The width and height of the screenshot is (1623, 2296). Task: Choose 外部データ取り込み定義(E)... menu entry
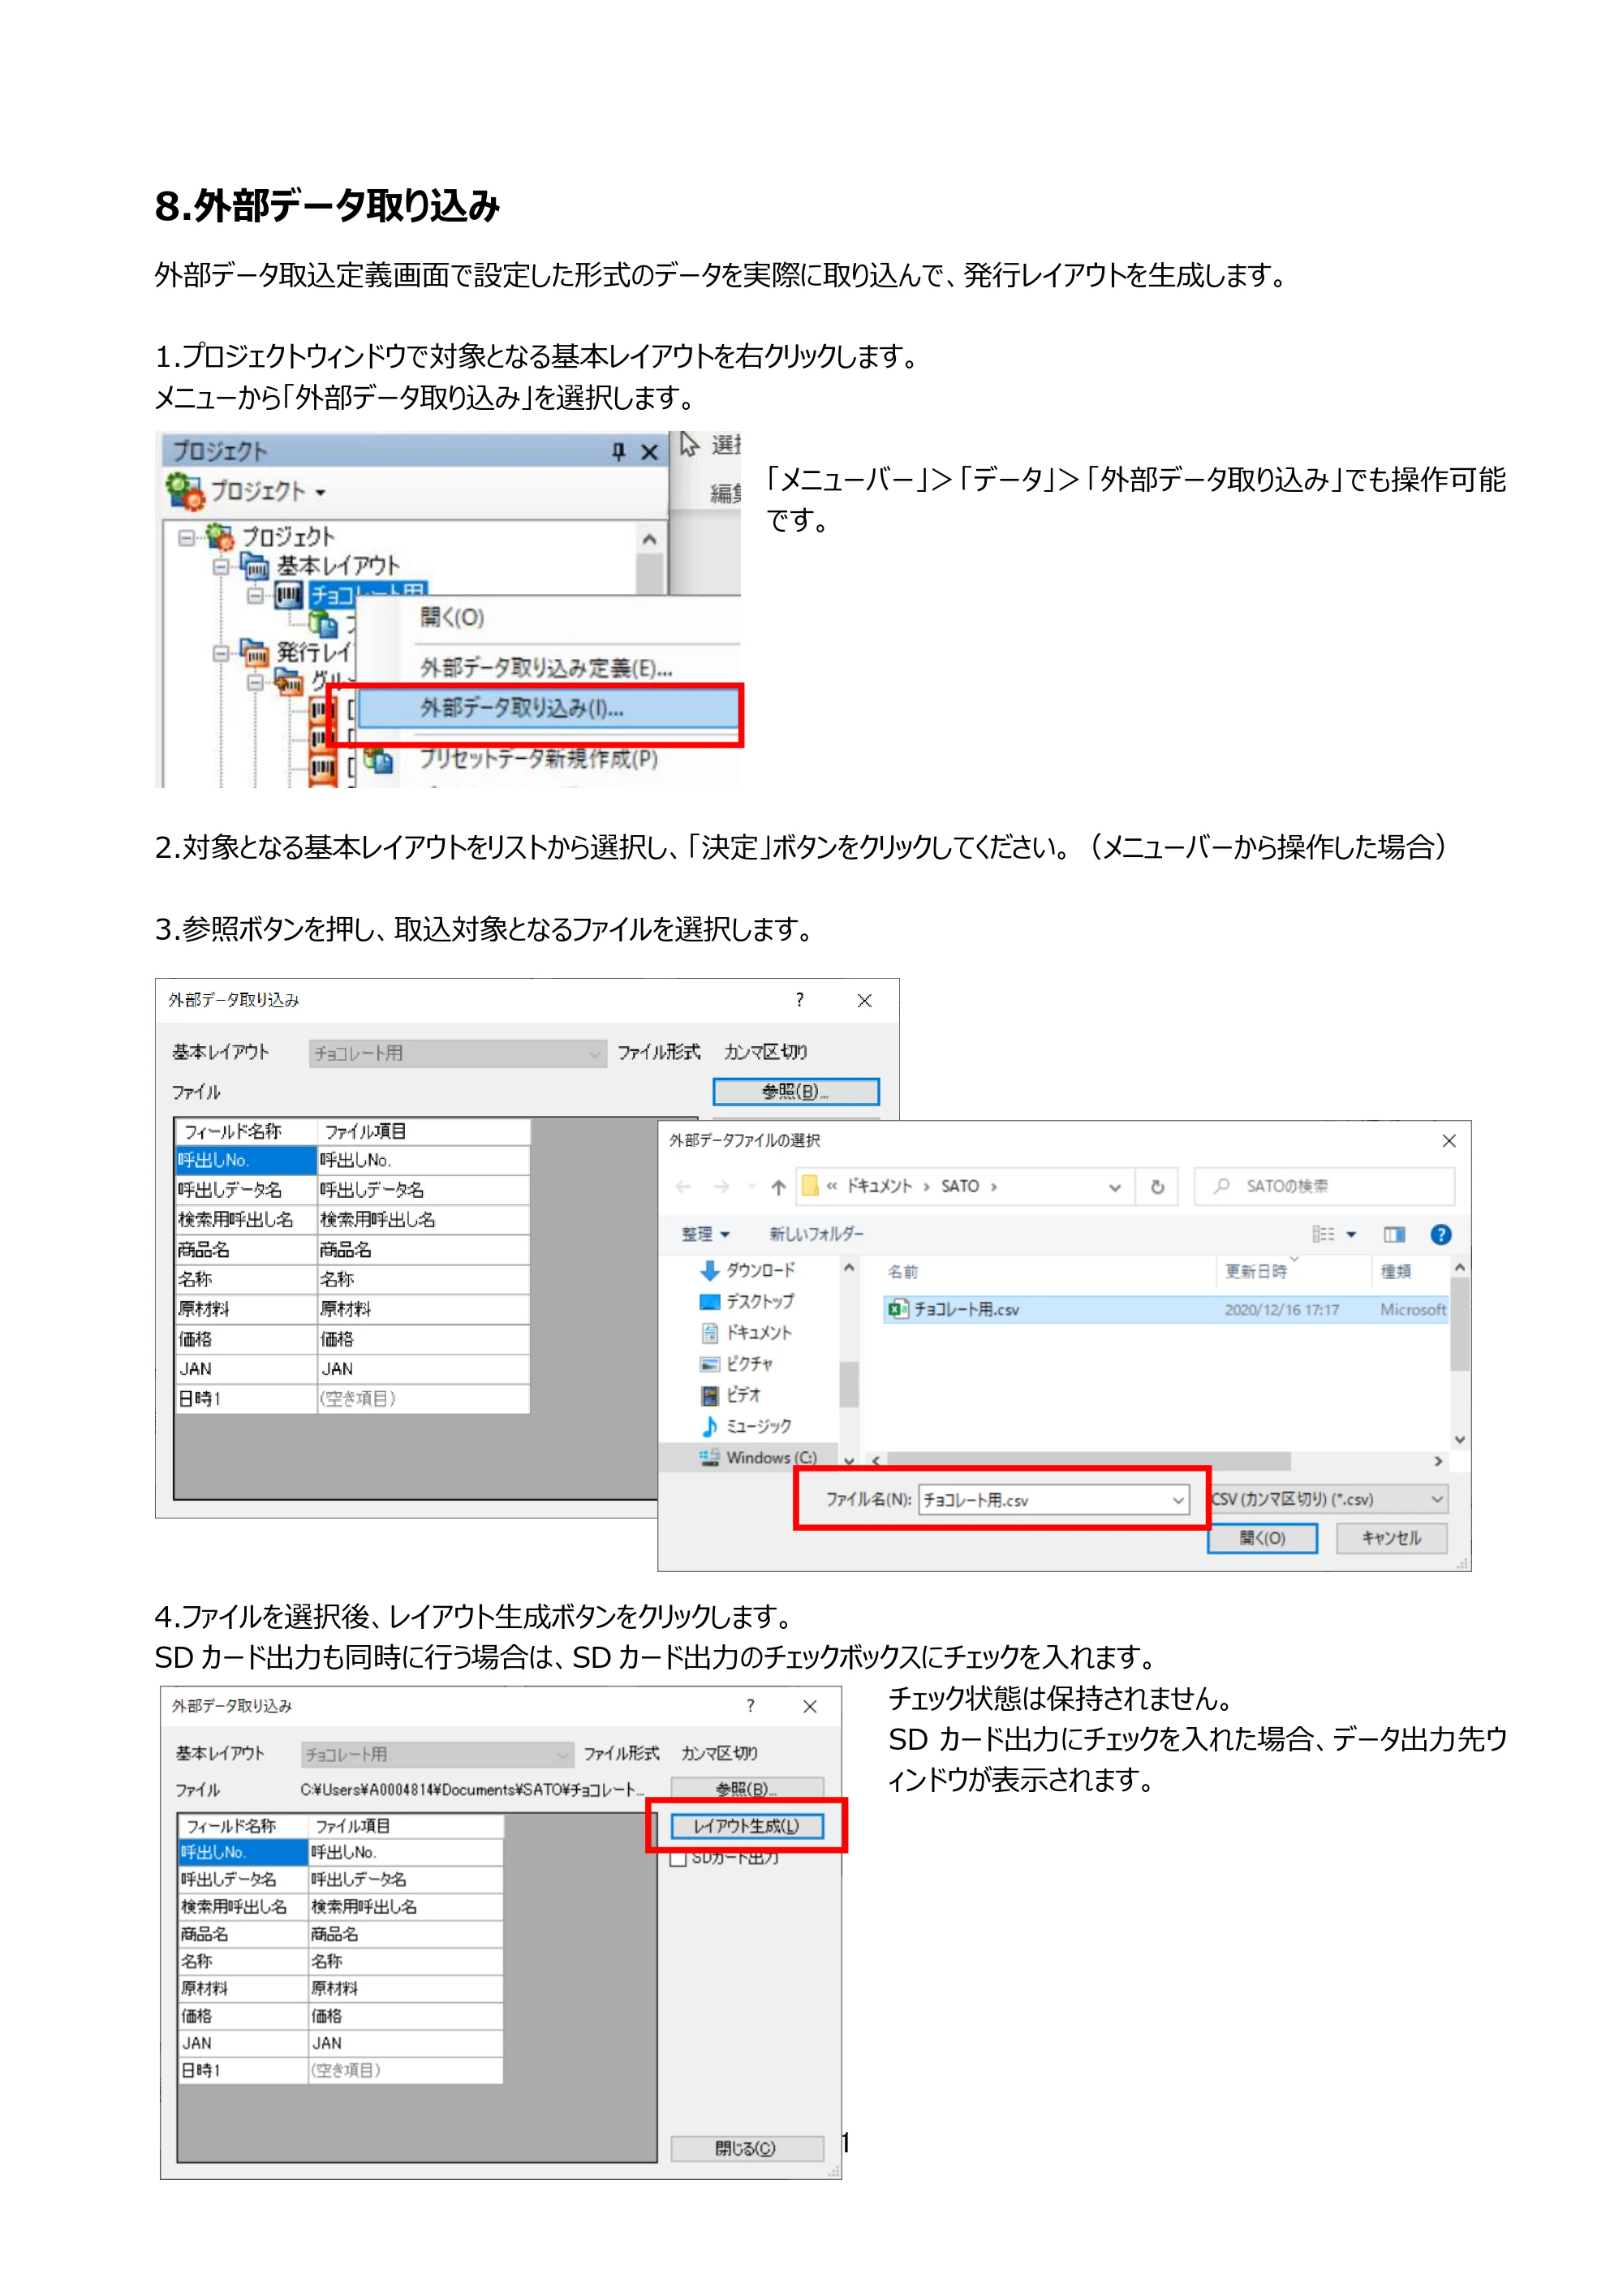[545, 667]
